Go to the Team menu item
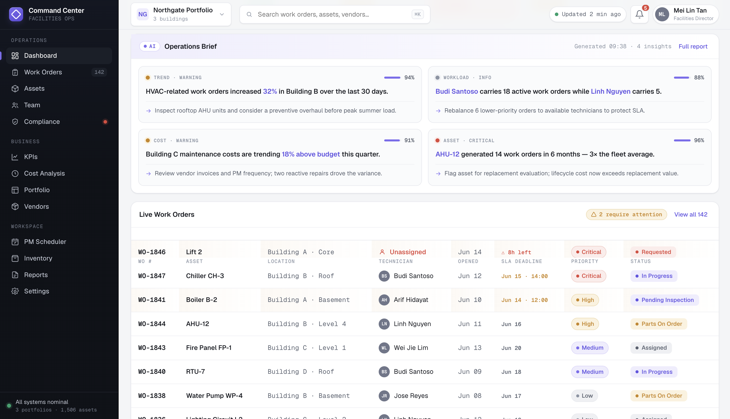The width and height of the screenshot is (730, 419). pyautogui.click(x=59, y=105)
